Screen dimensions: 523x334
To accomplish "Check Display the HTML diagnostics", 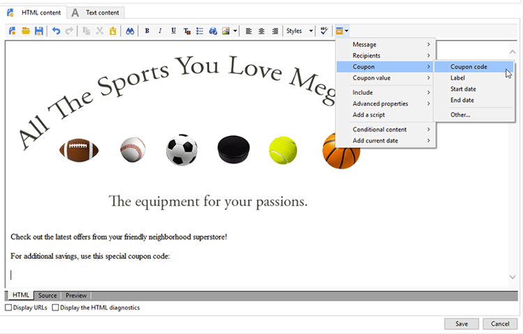I will click(56, 308).
